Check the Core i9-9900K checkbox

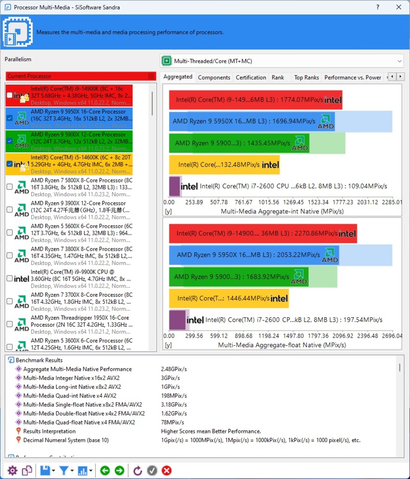pos(9,278)
